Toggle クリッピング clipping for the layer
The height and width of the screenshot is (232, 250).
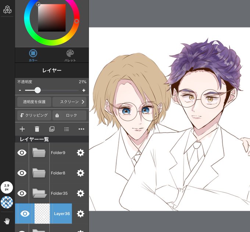click(x=34, y=115)
